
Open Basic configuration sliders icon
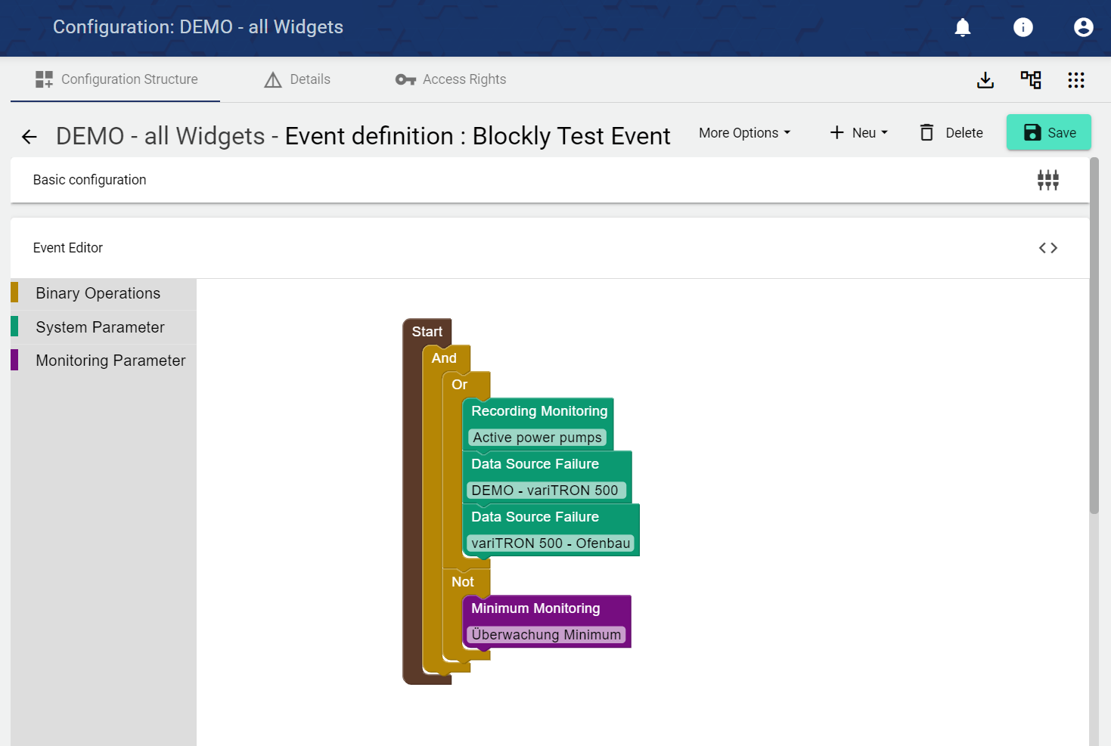pos(1047,180)
